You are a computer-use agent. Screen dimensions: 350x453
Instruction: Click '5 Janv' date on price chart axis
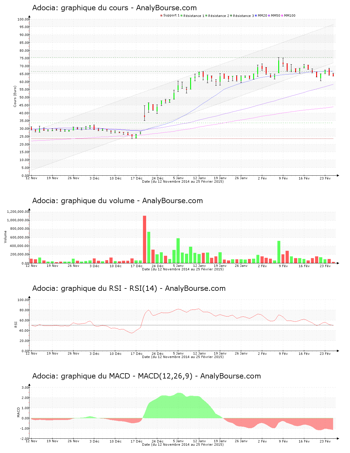tap(178, 178)
